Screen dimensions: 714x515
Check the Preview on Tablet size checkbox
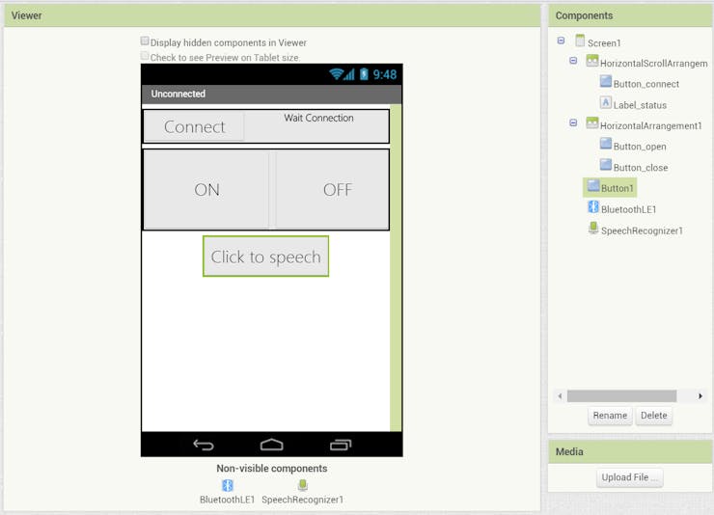pyautogui.click(x=145, y=56)
